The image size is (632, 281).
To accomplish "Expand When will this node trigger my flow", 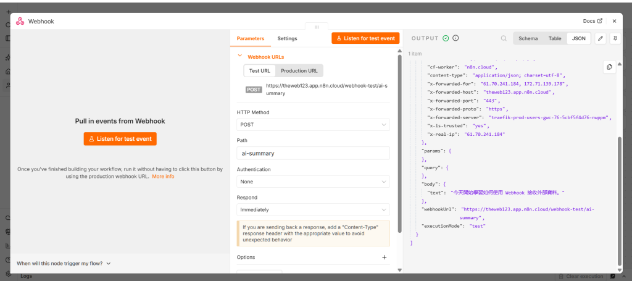I will [64, 263].
